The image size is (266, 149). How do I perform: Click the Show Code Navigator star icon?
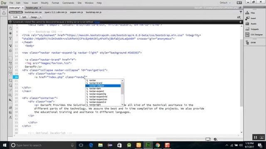click(10, 33)
